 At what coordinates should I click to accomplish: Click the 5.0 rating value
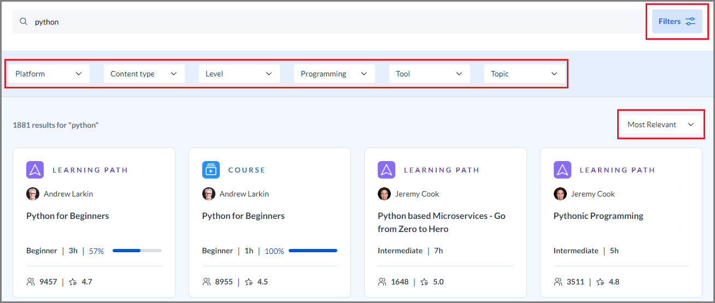(438, 282)
